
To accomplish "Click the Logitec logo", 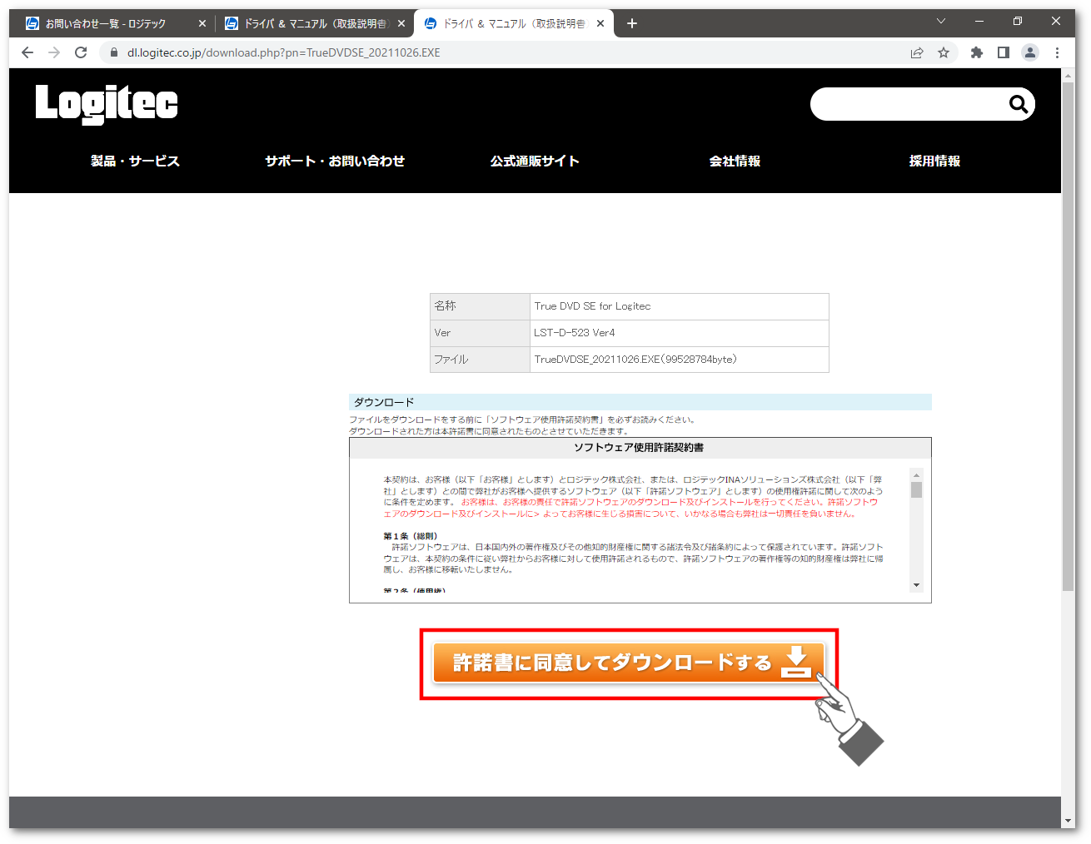I will pyautogui.click(x=107, y=104).
